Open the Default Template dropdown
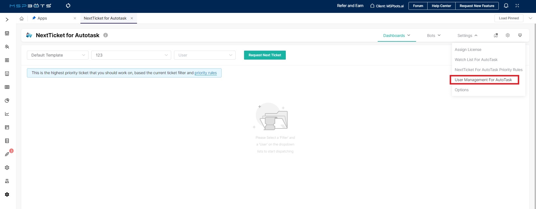 click(x=58, y=55)
